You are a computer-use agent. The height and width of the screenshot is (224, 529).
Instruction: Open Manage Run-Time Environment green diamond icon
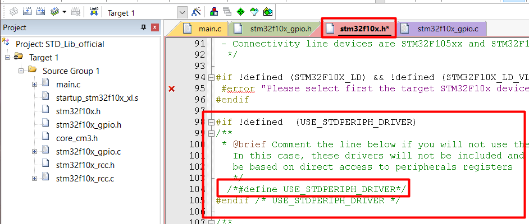pos(240,12)
